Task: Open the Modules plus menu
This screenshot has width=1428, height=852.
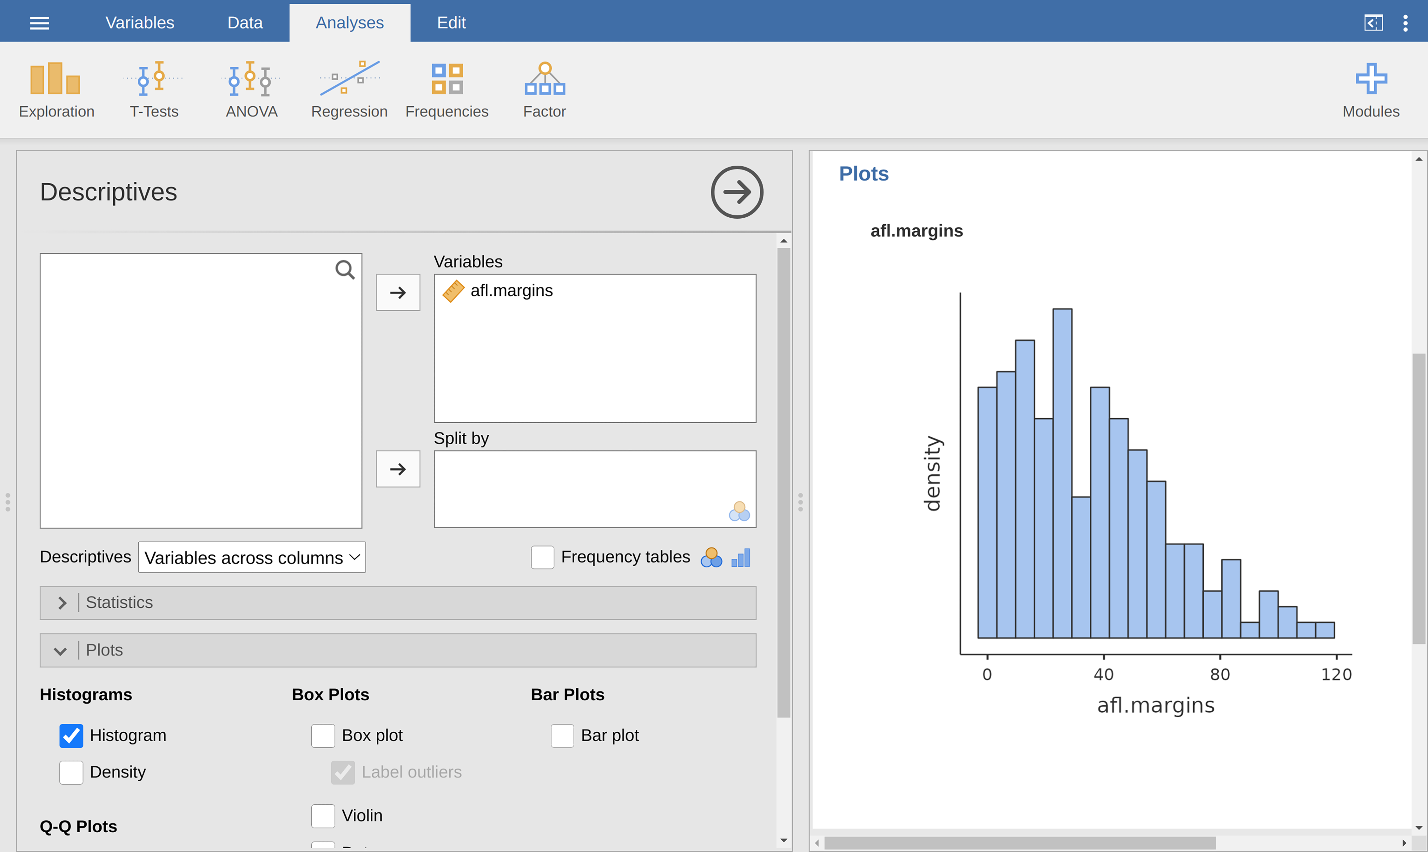Action: [1371, 90]
